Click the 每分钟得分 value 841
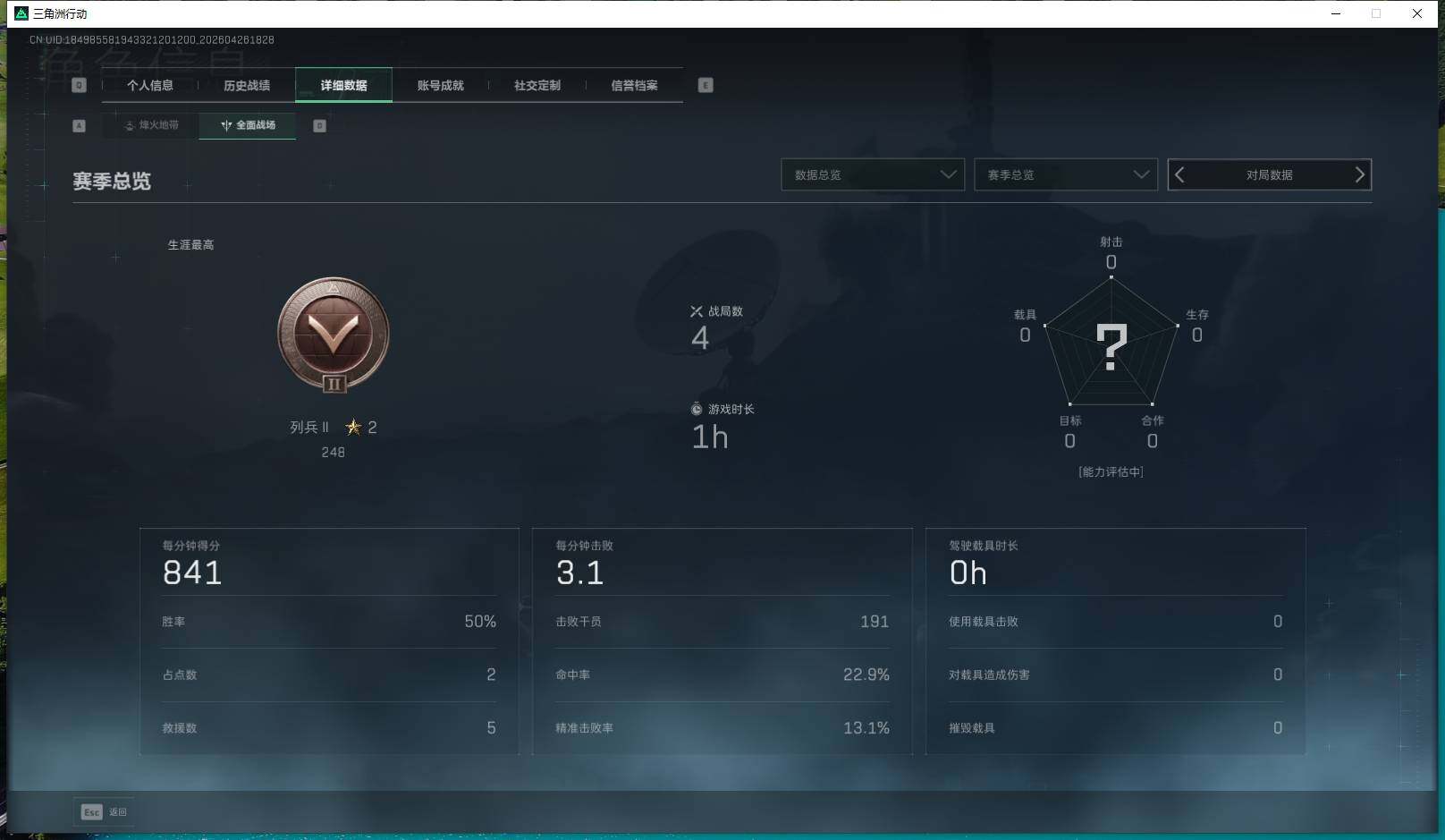1445x840 pixels. click(192, 573)
